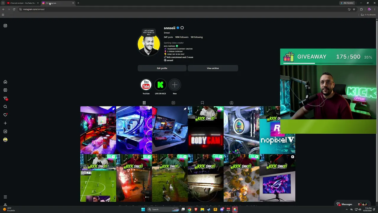Show hidden system tray icons
Viewport: 378px width, 213px height.
347,210
